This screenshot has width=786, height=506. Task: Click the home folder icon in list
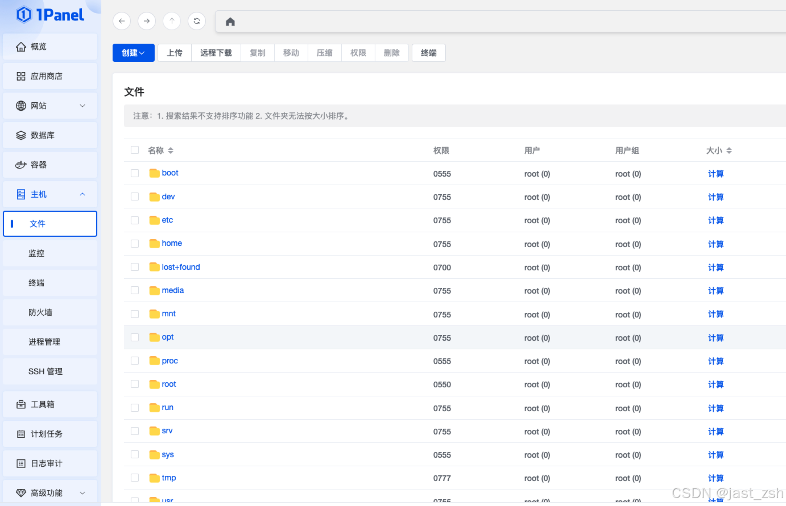click(x=154, y=244)
